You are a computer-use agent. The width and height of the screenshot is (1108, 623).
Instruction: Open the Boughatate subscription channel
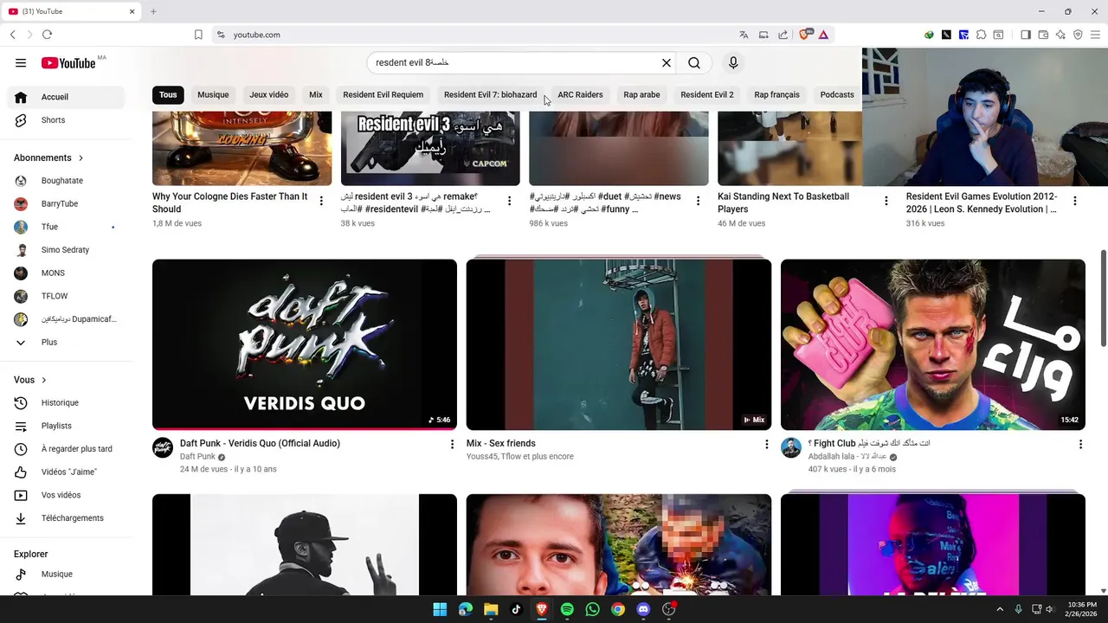(x=66, y=181)
